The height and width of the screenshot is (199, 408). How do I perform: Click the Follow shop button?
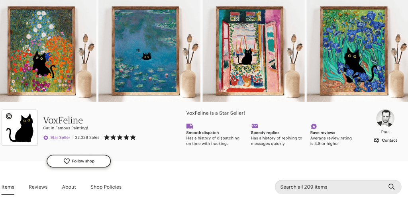78,161
